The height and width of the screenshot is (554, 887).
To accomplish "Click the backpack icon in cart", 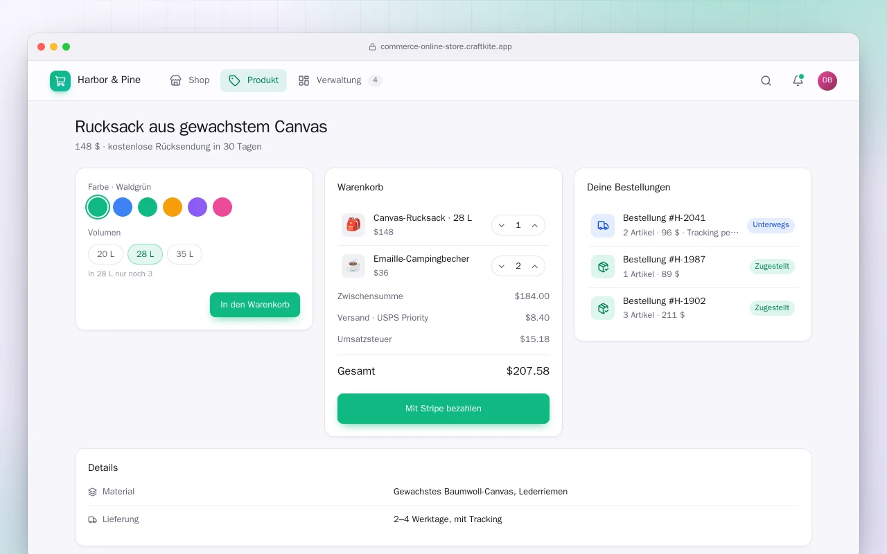I will (x=353, y=224).
